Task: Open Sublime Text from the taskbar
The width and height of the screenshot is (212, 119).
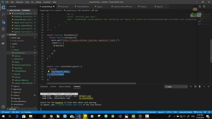Action: tap(44, 116)
